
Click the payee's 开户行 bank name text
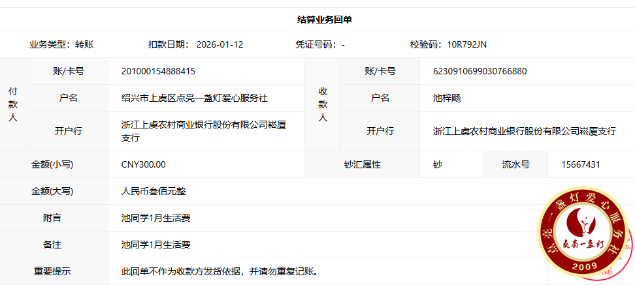click(x=524, y=131)
